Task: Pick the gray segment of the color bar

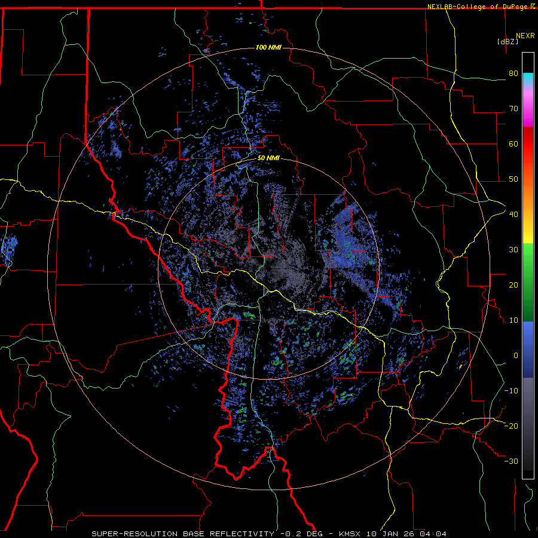Action: [528, 424]
